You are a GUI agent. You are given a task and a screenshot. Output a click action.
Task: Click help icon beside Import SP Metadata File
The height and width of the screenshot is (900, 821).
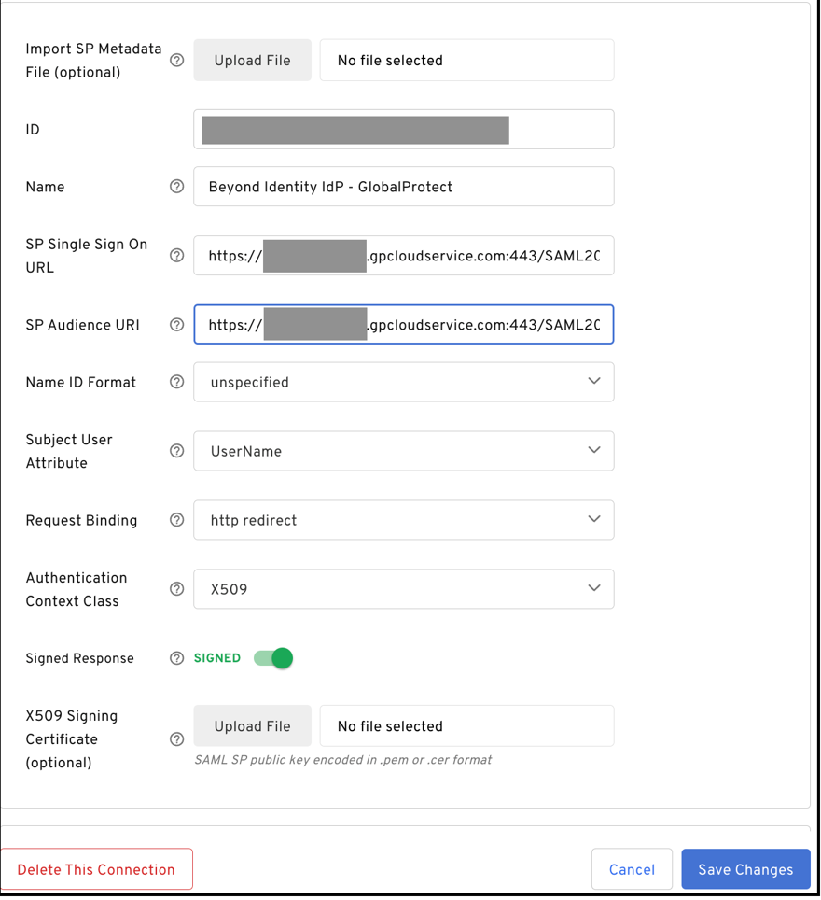click(x=176, y=61)
